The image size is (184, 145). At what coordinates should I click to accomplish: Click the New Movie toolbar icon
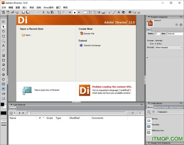tap(3, 12)
